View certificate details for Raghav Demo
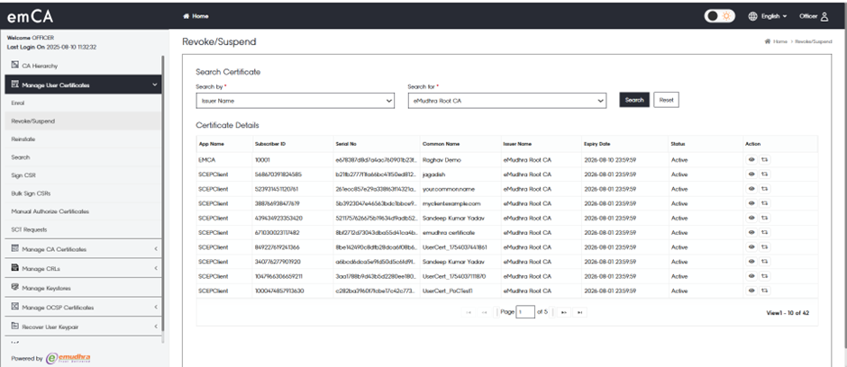The image size is (847, 367). (x=752, y=158)
